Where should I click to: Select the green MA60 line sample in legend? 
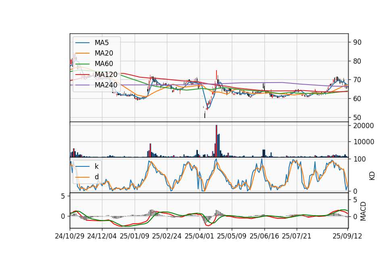[82, 64]
